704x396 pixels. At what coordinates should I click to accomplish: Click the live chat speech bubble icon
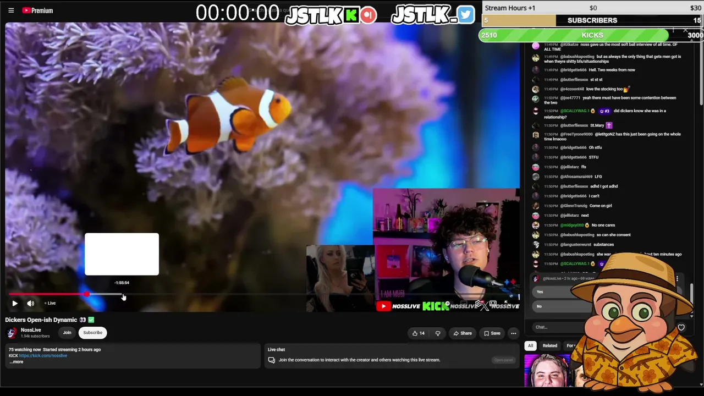(271, 360)
